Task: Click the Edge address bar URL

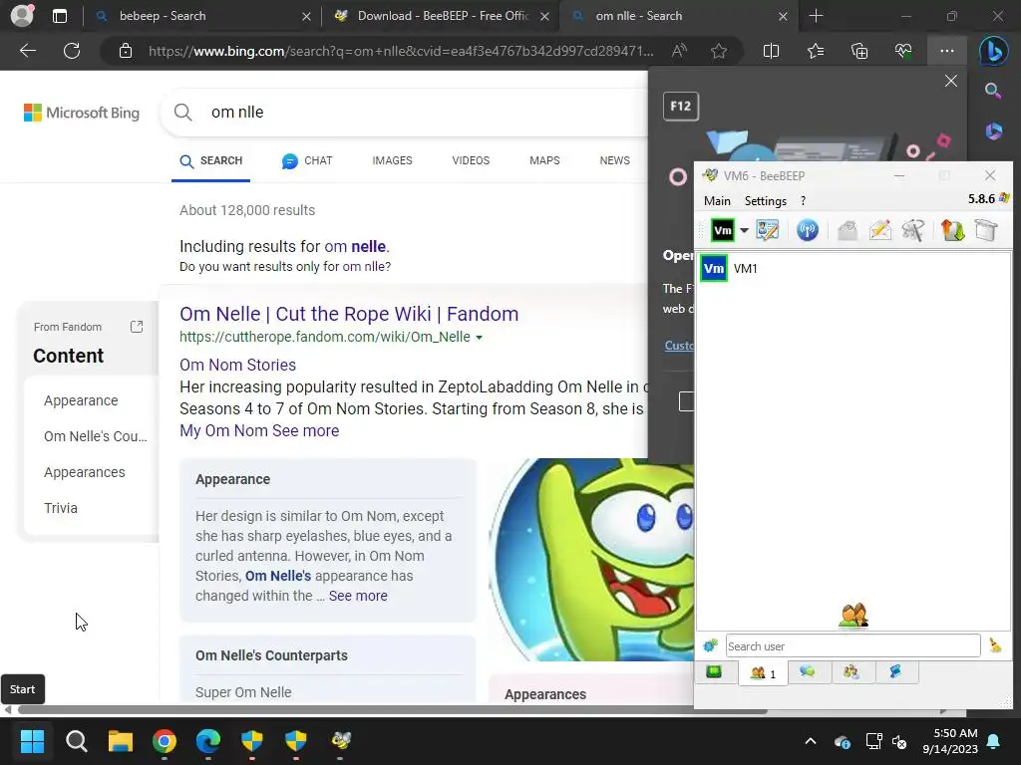Action: pyautogui.click(x=401, y=51)
